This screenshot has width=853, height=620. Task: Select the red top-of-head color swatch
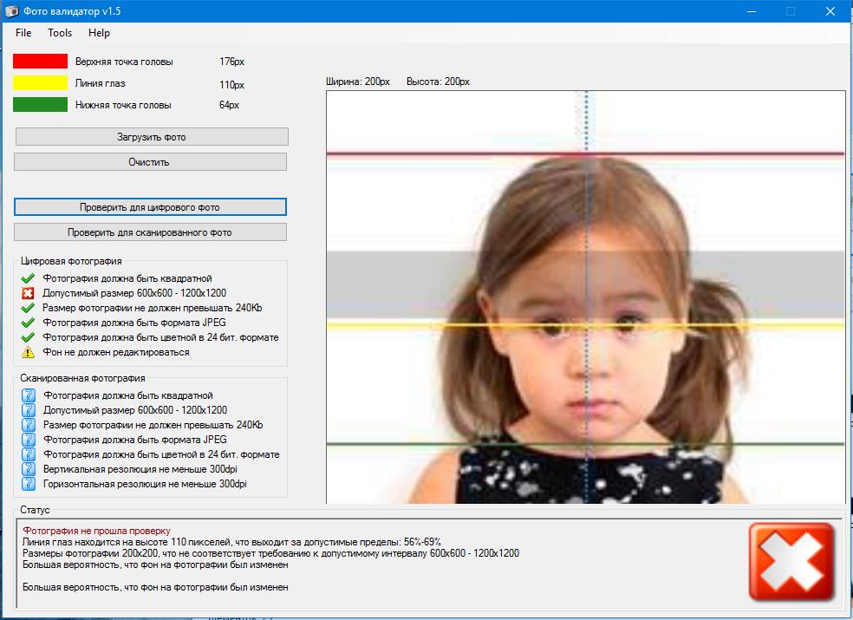click(40, 61)
